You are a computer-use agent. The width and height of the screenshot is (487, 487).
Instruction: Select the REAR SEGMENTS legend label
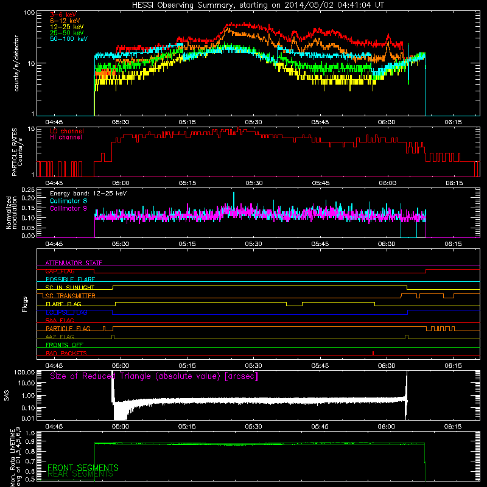pos(80,474)
